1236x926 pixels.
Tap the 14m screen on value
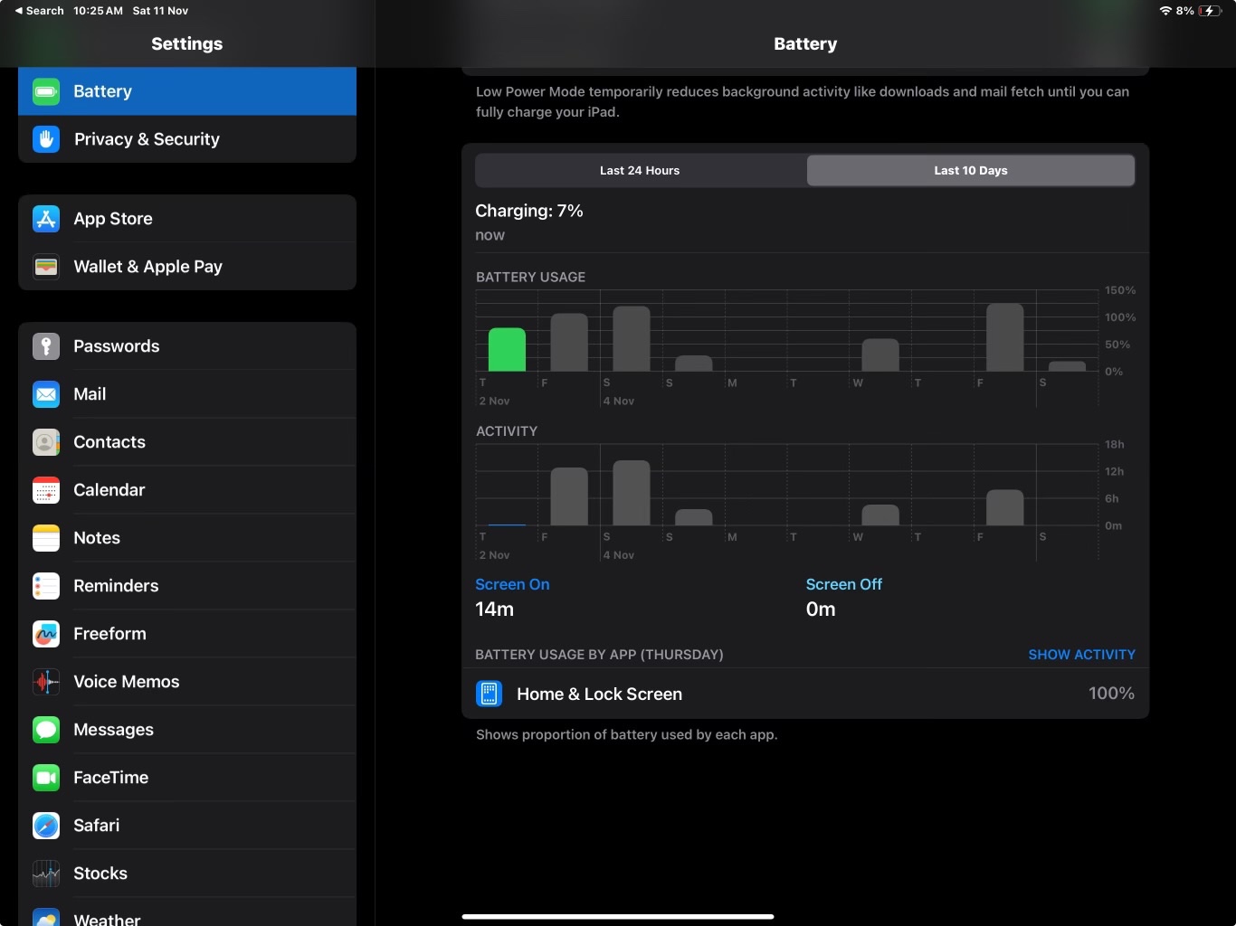click(x=494, y=609)
